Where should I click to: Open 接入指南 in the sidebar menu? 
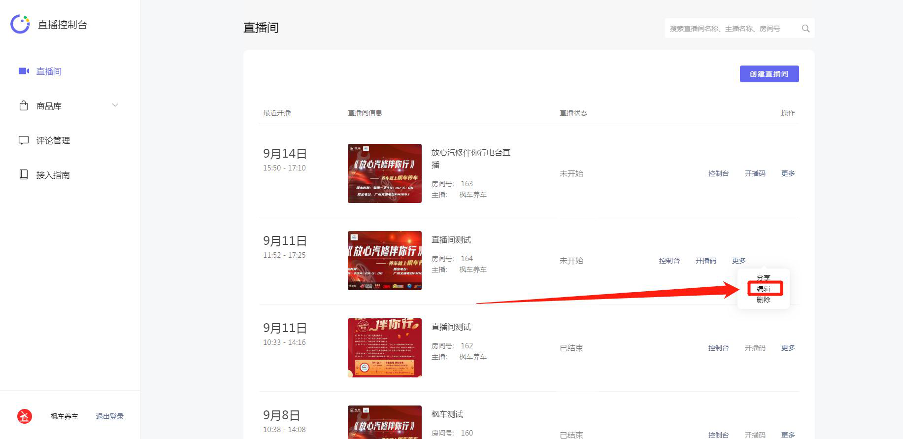pyautogui.click(x=53, y=175)
